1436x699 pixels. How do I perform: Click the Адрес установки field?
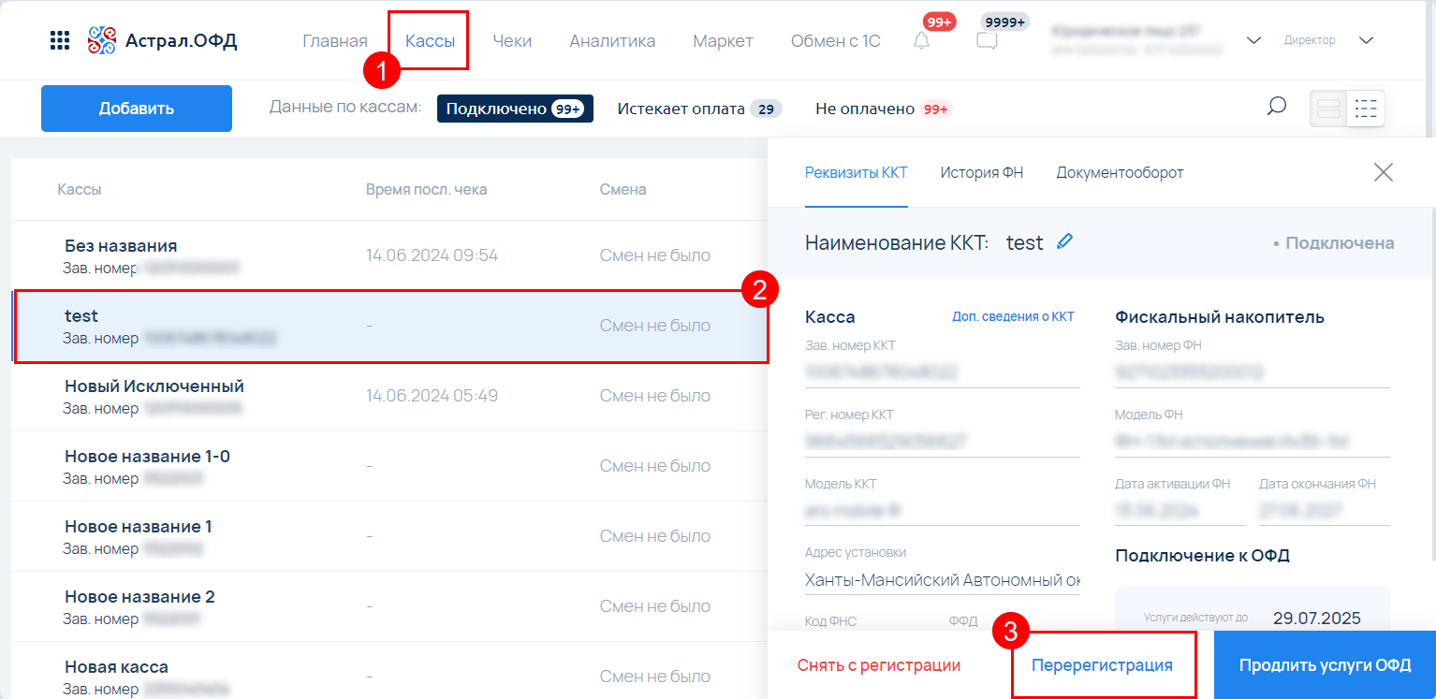pos(942,580)
